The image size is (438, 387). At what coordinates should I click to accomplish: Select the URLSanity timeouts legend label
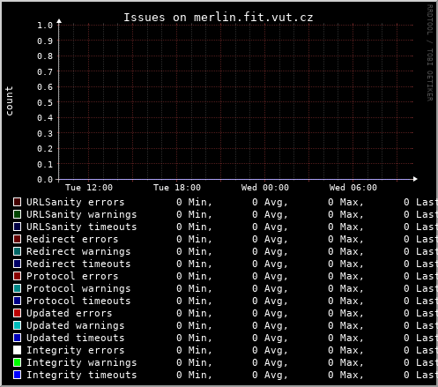pyautogui.click(x=82, y=227)
